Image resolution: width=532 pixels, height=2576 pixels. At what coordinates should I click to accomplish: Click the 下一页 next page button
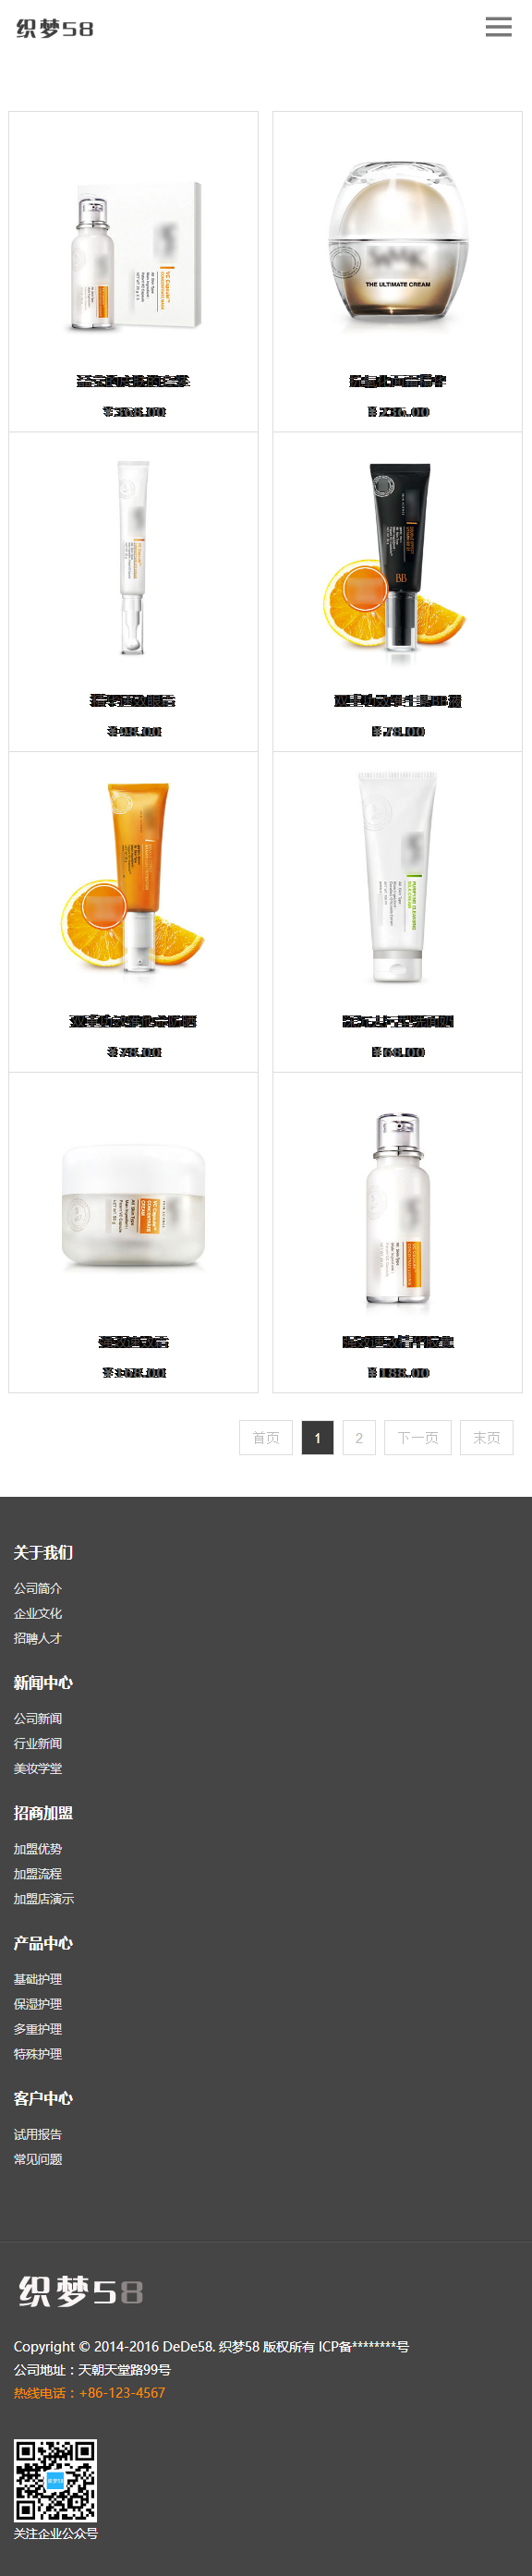click(x=418, y=1438)
